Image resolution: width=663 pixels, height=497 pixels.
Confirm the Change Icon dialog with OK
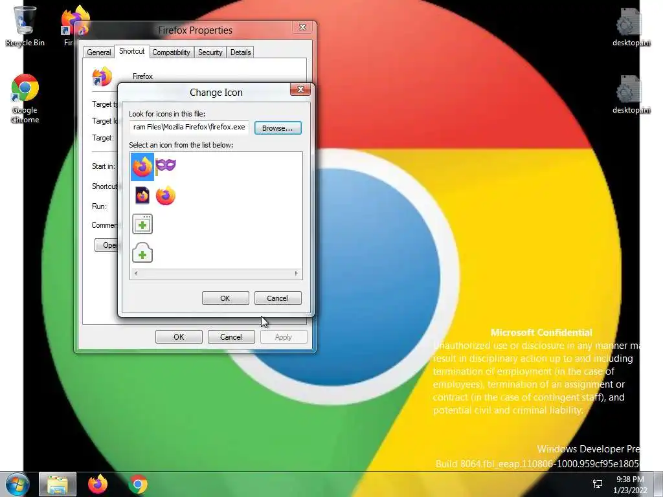[x=225, y=298]
